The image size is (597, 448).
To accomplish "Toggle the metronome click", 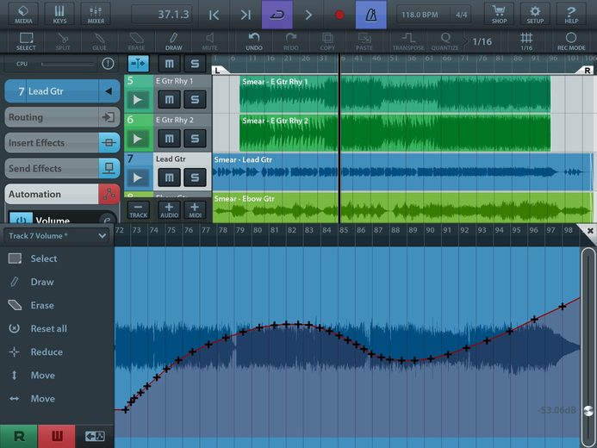I will (370, 15).
